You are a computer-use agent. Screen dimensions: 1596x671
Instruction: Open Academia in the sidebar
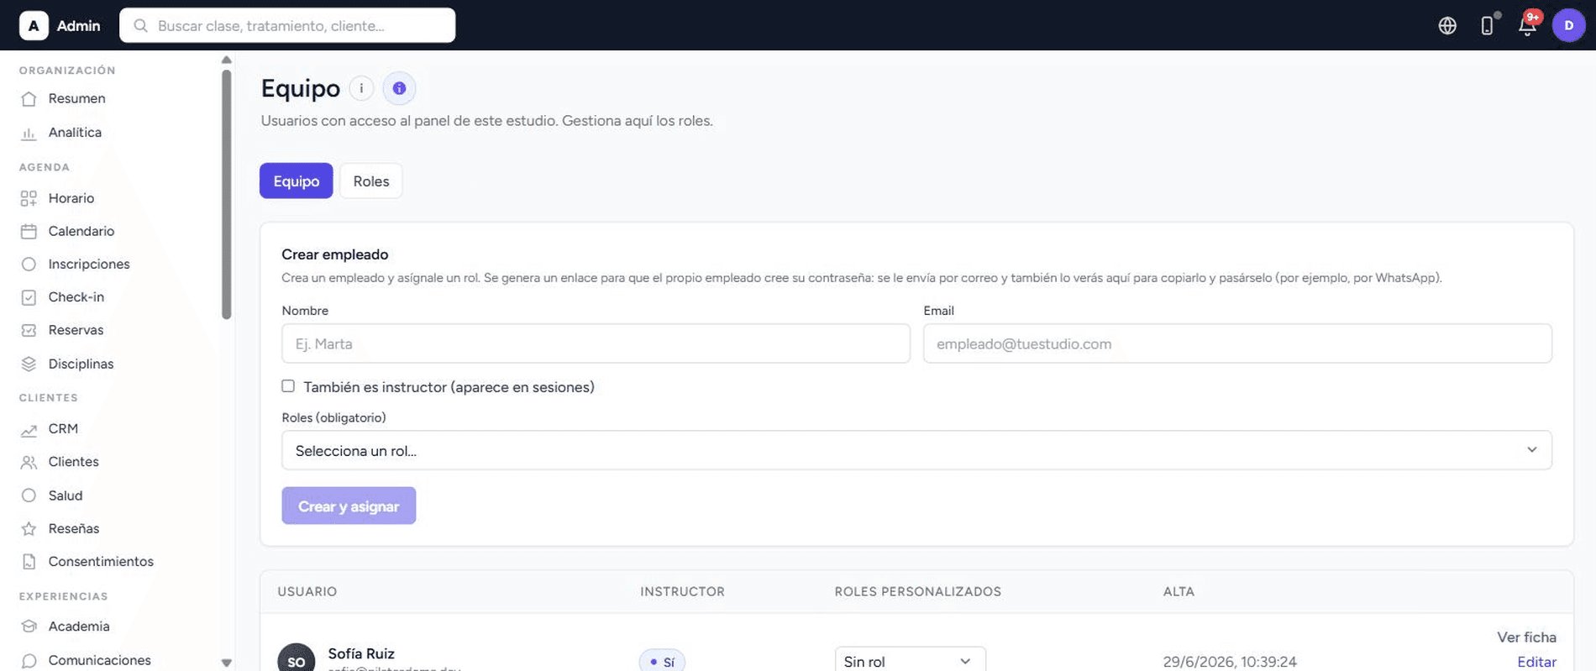point(79,626)
